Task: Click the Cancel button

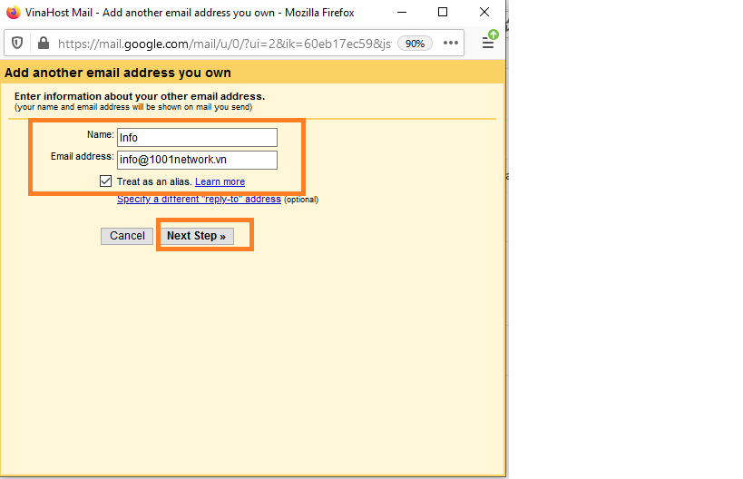Action: click(127, 236)
